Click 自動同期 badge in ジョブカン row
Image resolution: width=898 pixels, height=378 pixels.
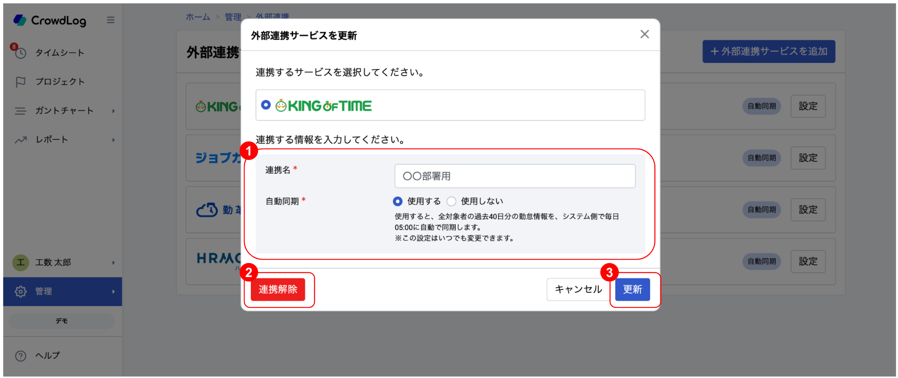(762, 158)
